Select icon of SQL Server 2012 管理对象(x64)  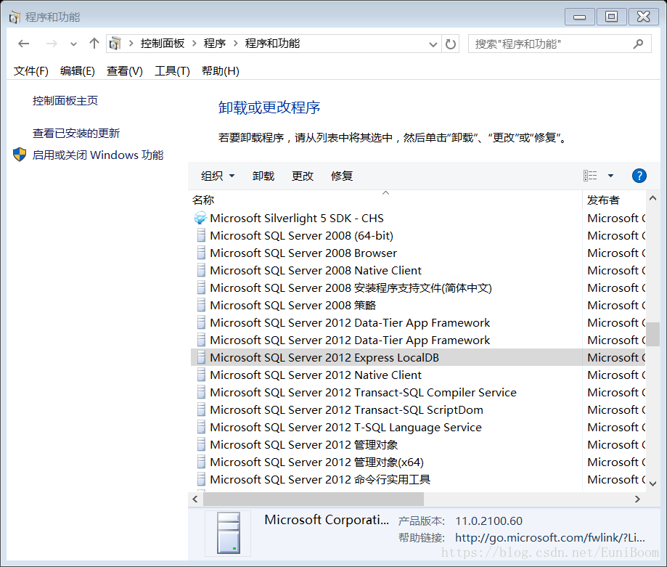[201, 462]
